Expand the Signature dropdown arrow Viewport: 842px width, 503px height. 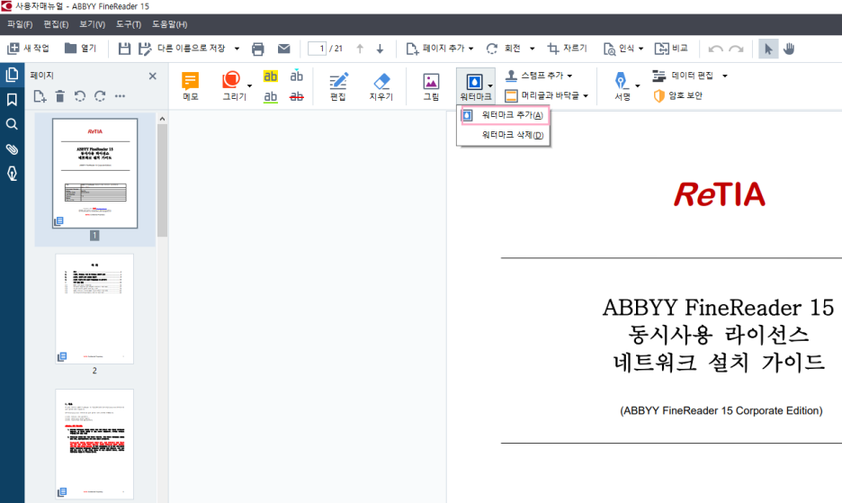click(638, 86)
